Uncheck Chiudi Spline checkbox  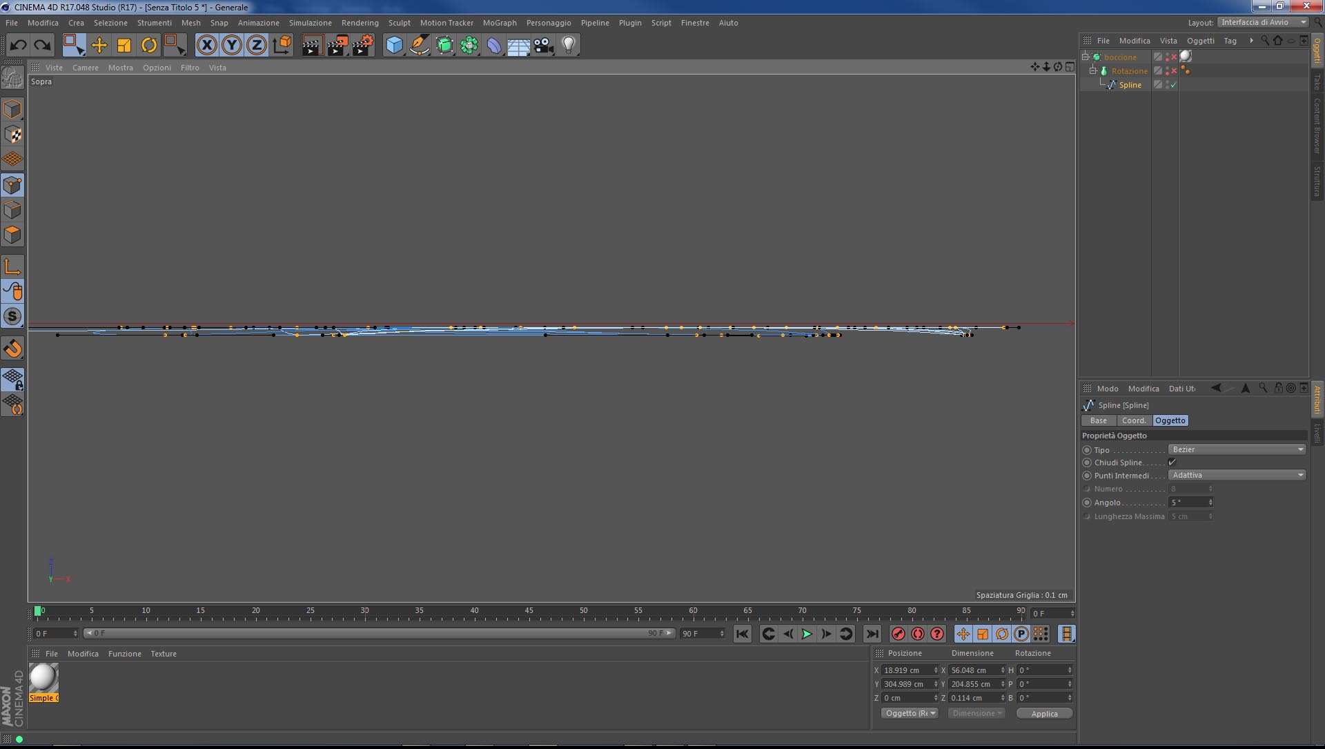tap(1172, 463)
